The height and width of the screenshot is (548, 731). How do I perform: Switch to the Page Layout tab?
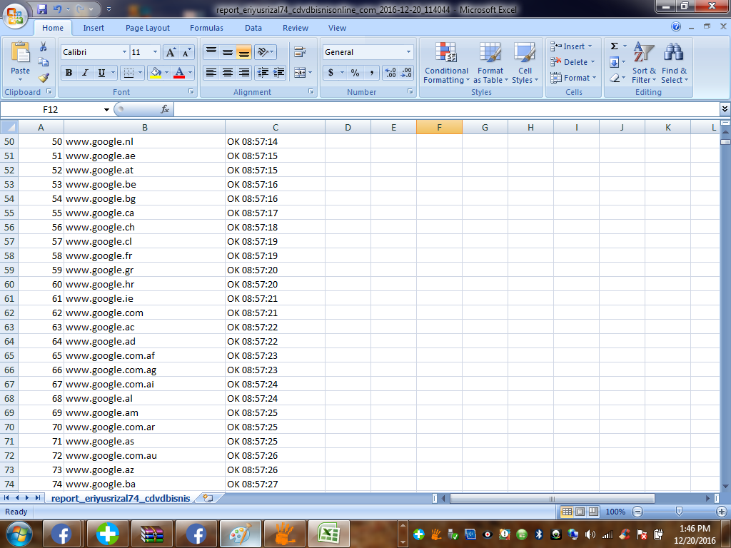click(x=147, y=28)
